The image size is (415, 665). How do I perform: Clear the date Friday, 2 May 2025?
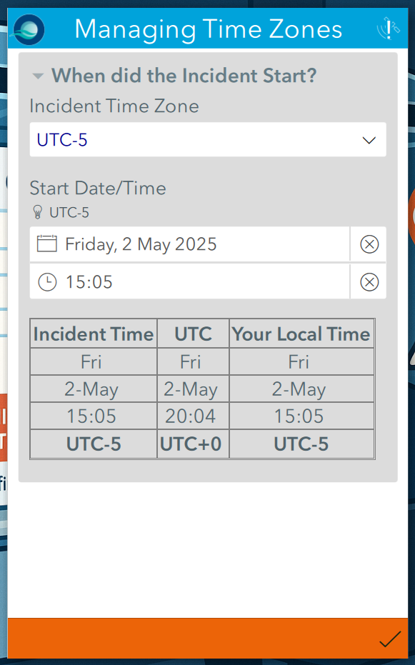pos(369,244)
